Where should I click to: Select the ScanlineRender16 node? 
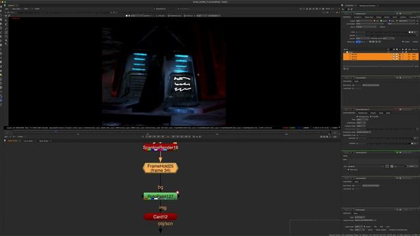pos(160,147)
